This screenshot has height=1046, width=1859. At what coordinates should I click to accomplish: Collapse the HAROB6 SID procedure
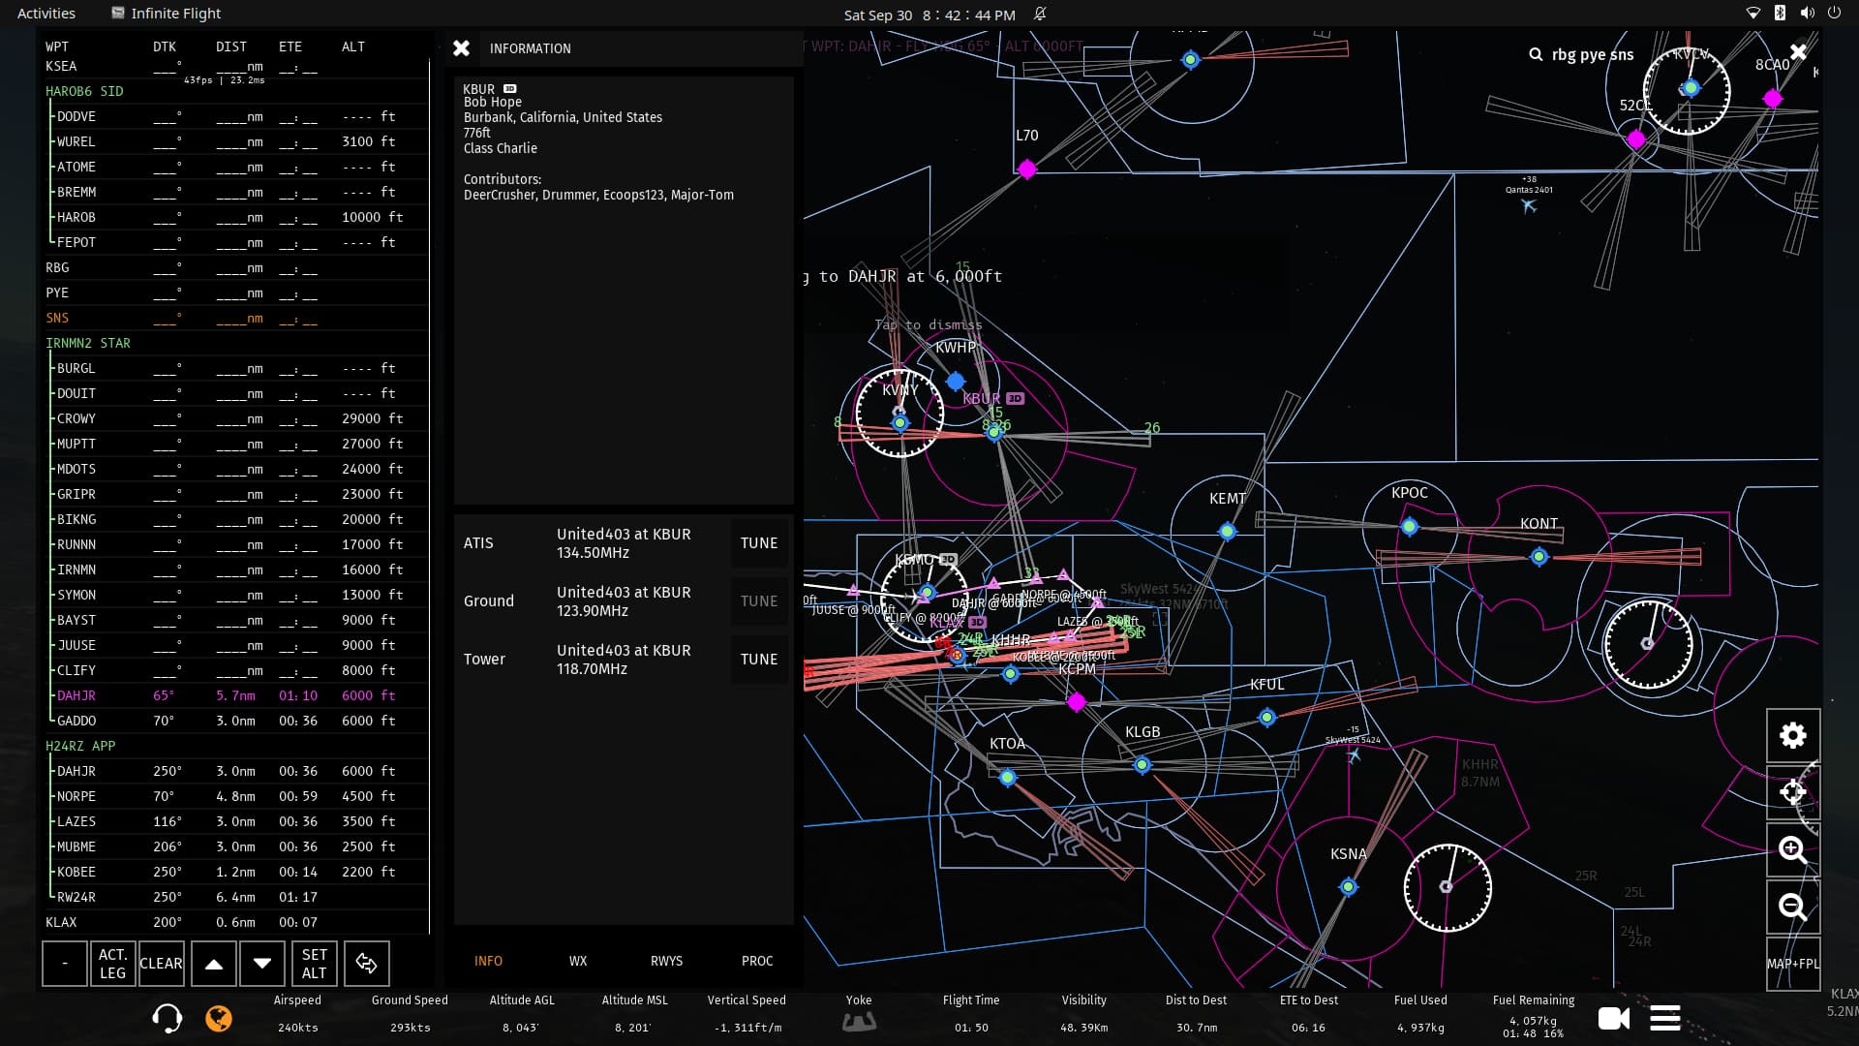pos(84,91)
